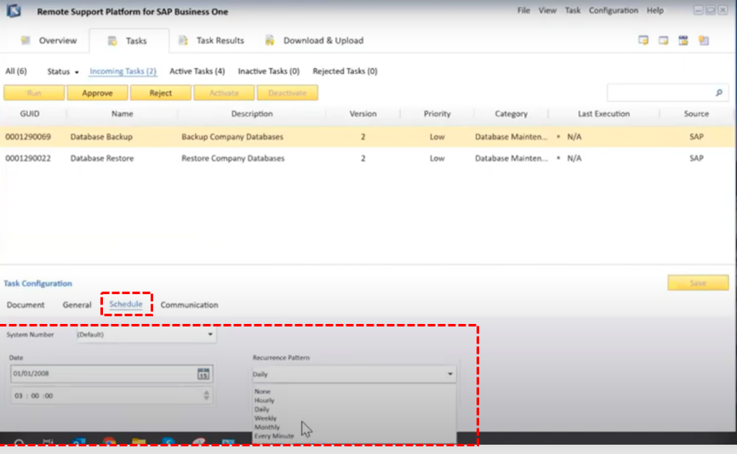Click the Run button
The height and width of the screenshot is (454, 737).
click(34, 93)
